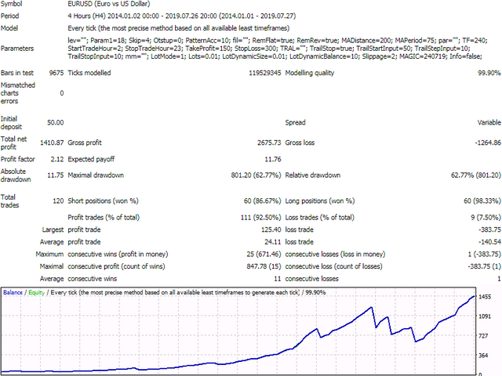Click the maximal consecutive profit value '847.78 (15)'
This screenshot has width=502, height=376.
coord(264,266)
